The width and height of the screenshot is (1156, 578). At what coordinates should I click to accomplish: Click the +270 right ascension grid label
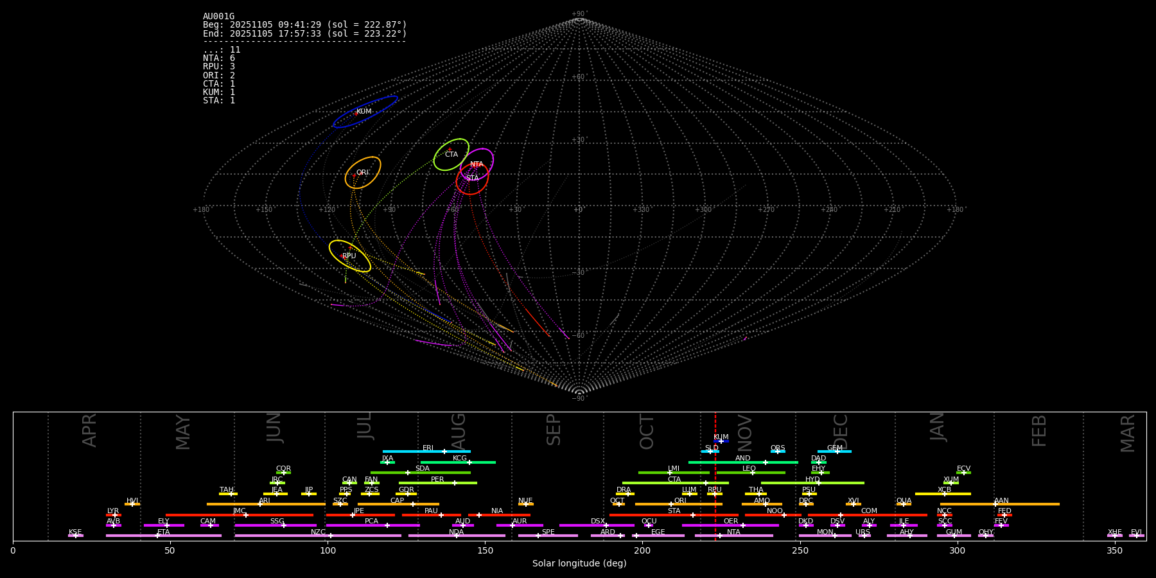(x=766, y=210)
